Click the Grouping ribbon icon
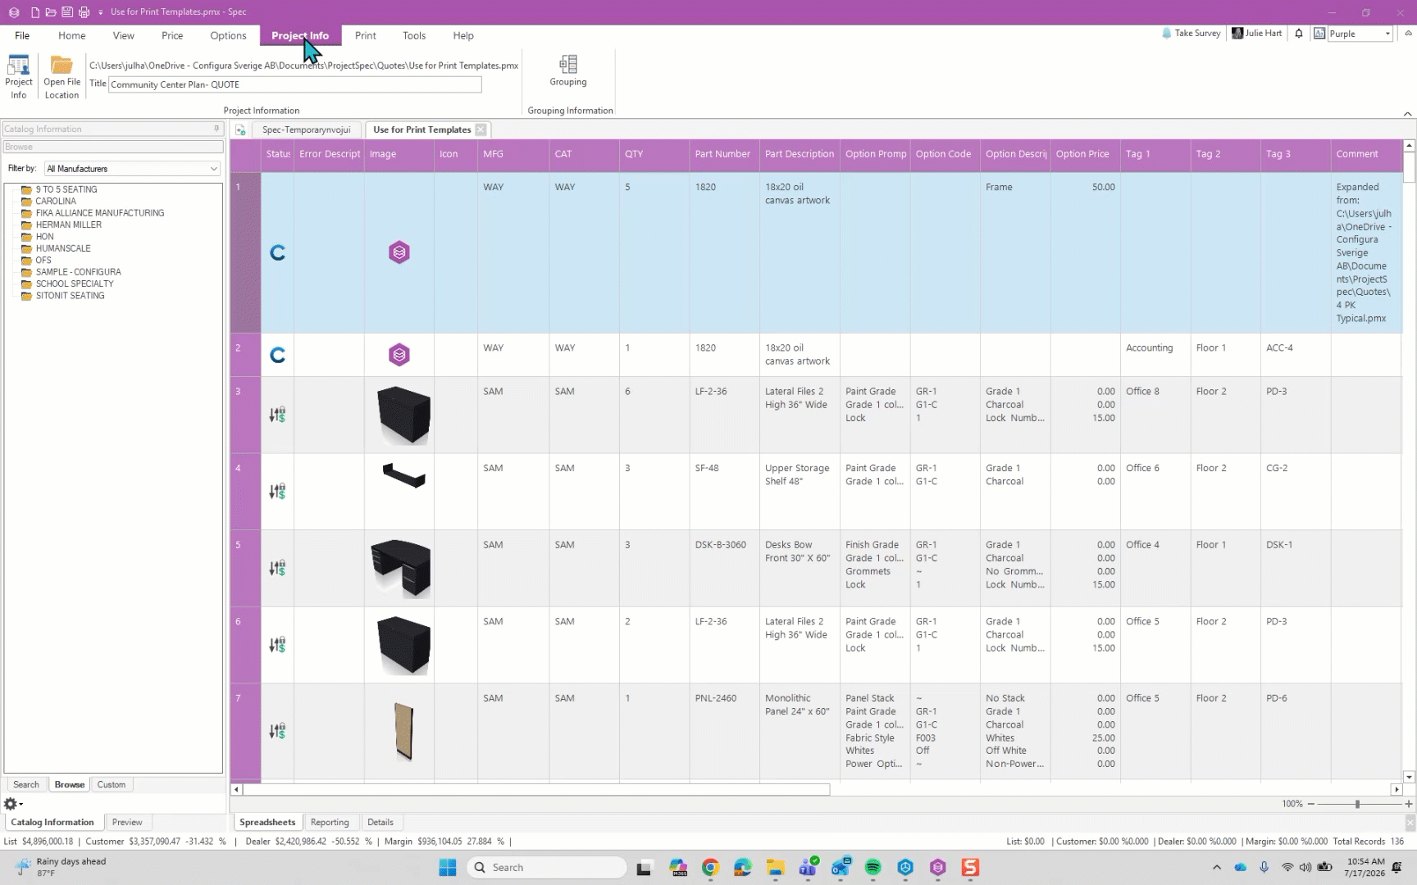This screenshot has height=885, width=1417. (568, 70)
